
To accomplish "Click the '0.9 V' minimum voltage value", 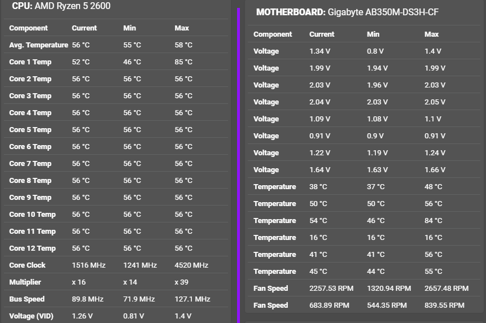I will pyautogui.click(x=375, y=136).
